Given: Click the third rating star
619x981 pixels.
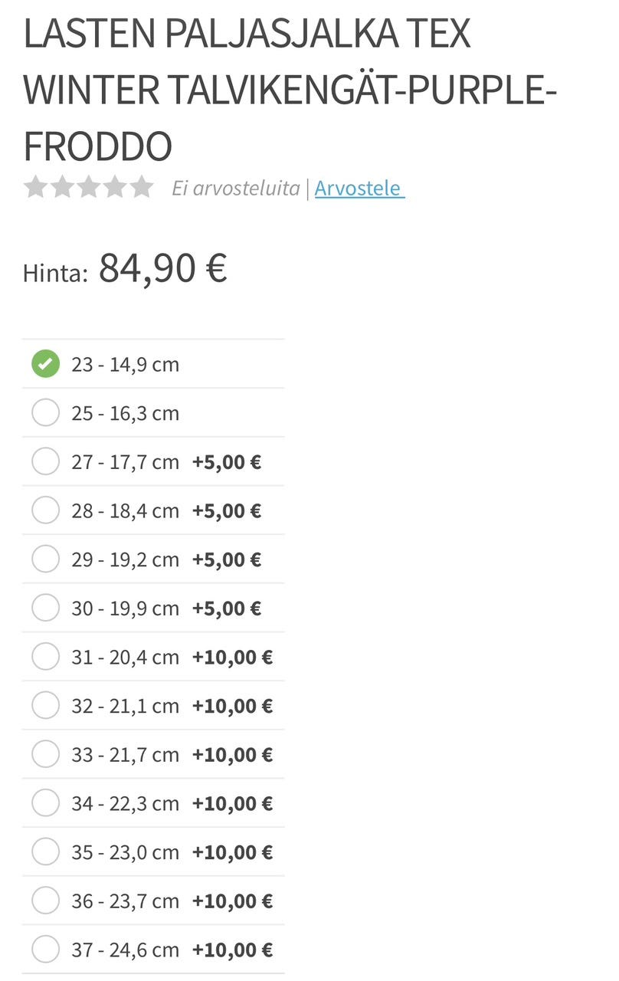Looking at the screenshot, I should (x=89, y=187).
